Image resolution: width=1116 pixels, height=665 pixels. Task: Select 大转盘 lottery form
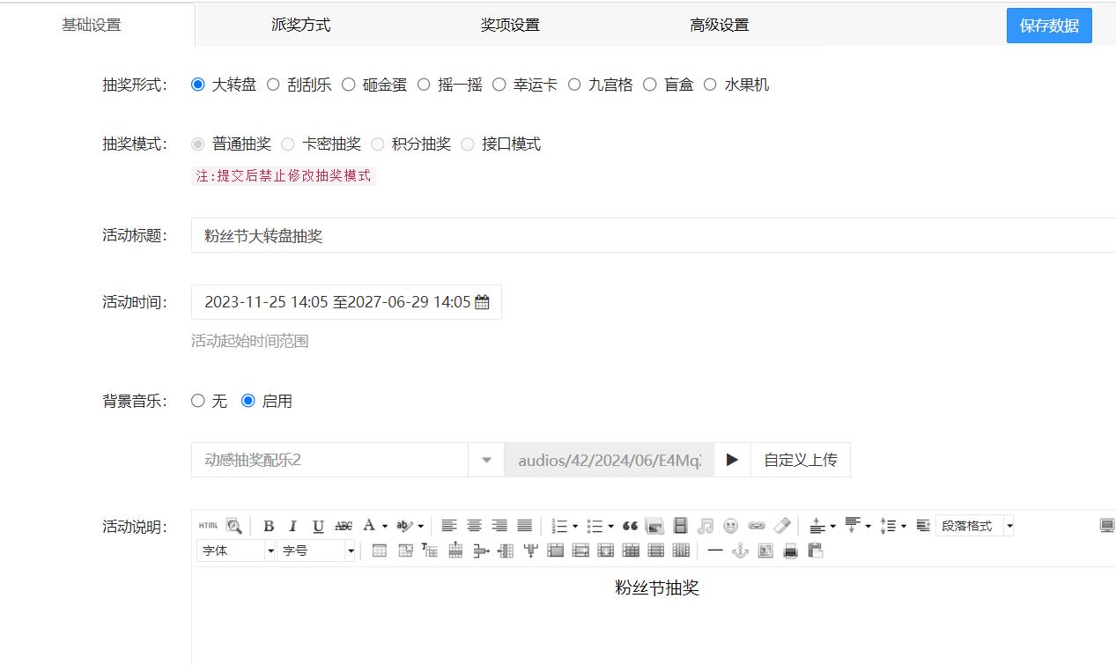pyautogui.click(x=198, y=85)
